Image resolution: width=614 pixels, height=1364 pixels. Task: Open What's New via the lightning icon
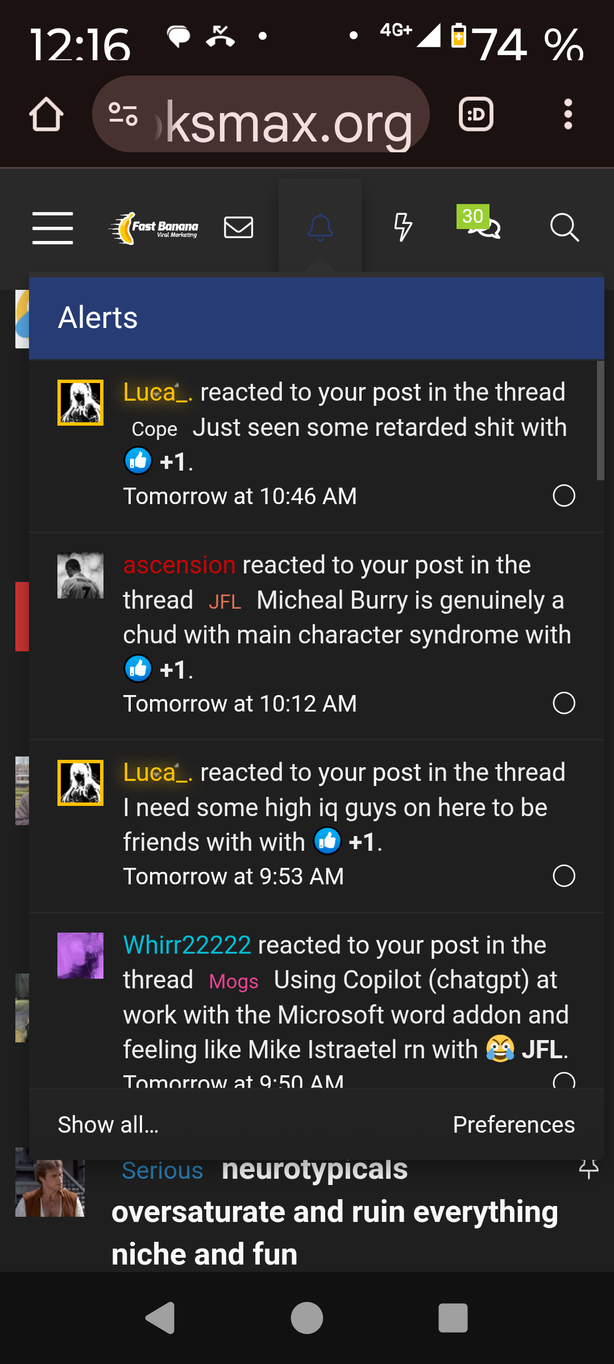[x=404, y=227]
